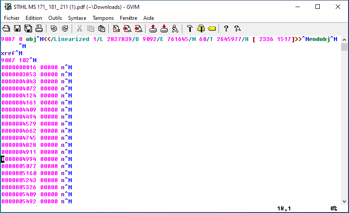Click the 0000004043 offset entry

pyautogui.click(x=19, y=82)
